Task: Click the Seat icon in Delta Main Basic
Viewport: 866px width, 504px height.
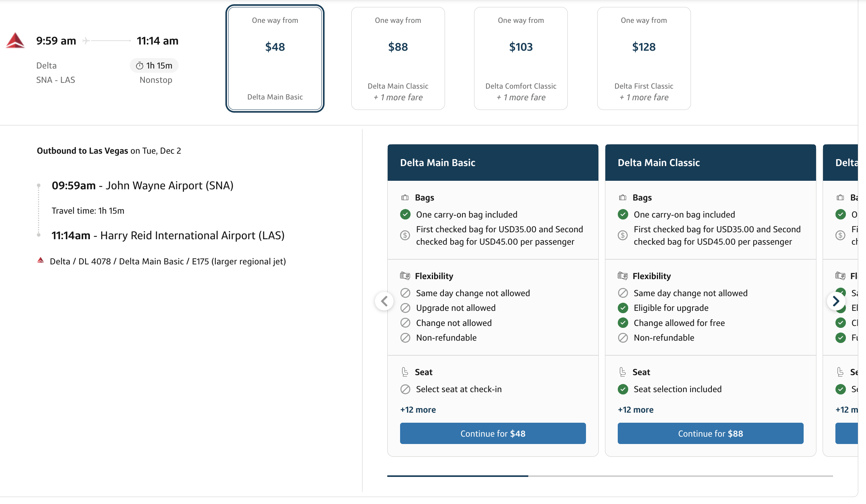Action: 405,372
